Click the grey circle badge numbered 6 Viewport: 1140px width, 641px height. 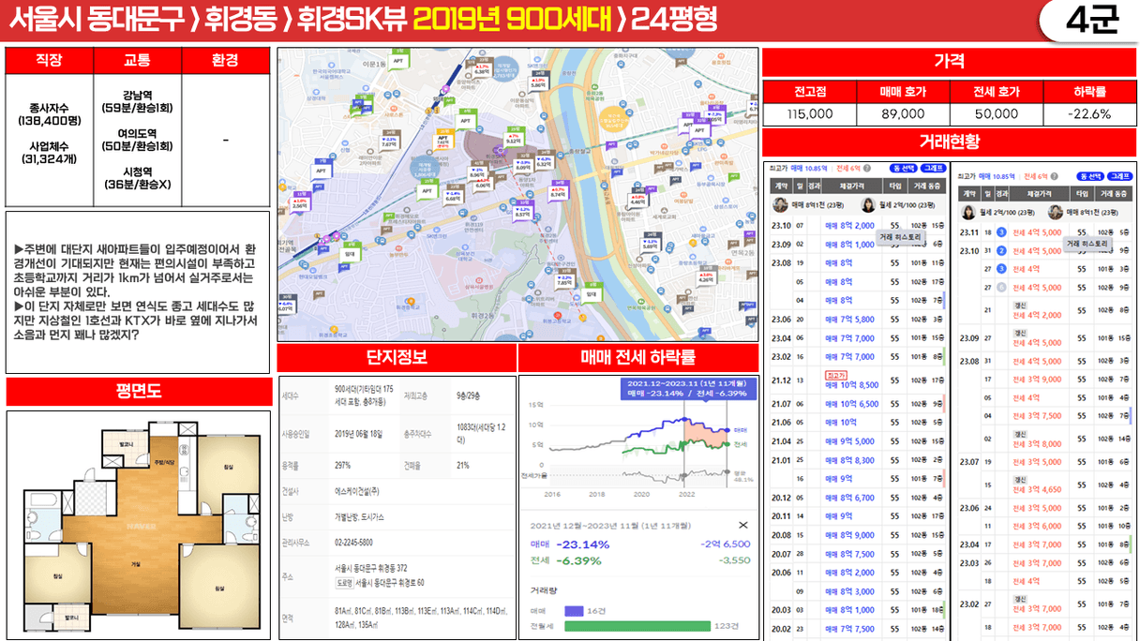1000,288
